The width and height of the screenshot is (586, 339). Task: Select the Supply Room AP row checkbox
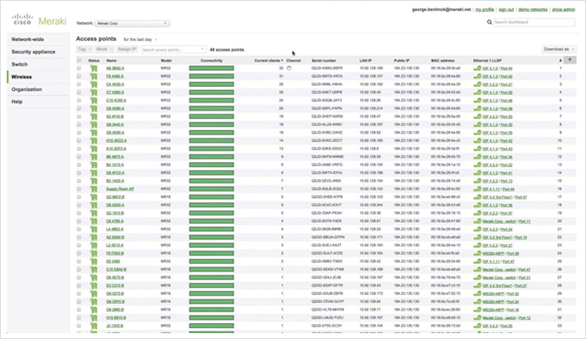79,189
